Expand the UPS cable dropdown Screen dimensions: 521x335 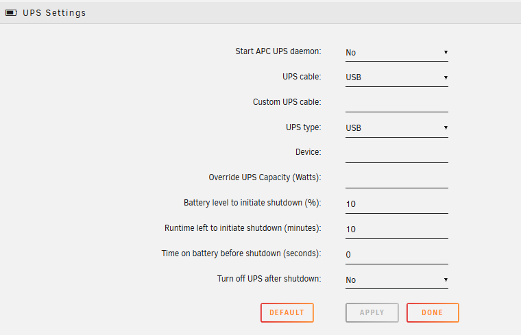tap(396, 77)
